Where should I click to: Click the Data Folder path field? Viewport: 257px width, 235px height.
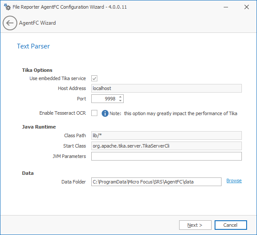click(x=156, y=182)
